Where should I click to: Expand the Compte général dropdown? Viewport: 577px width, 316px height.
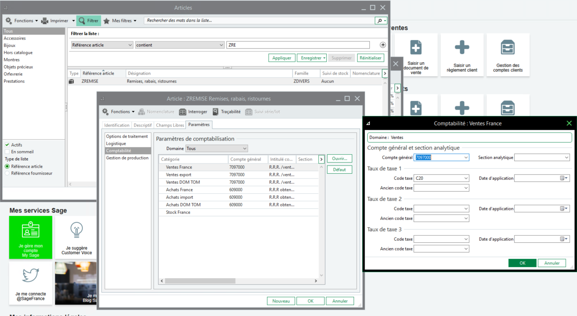coord(466,158)
